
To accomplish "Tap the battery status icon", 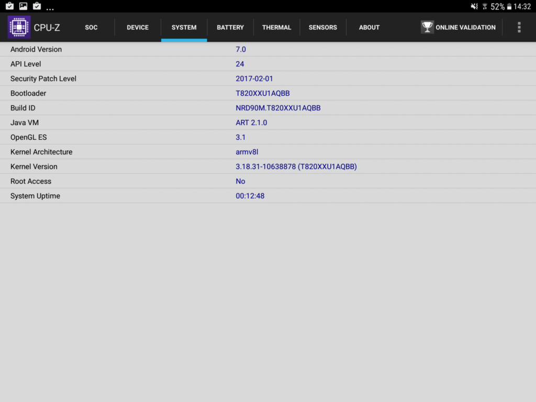I will point(509,6).
